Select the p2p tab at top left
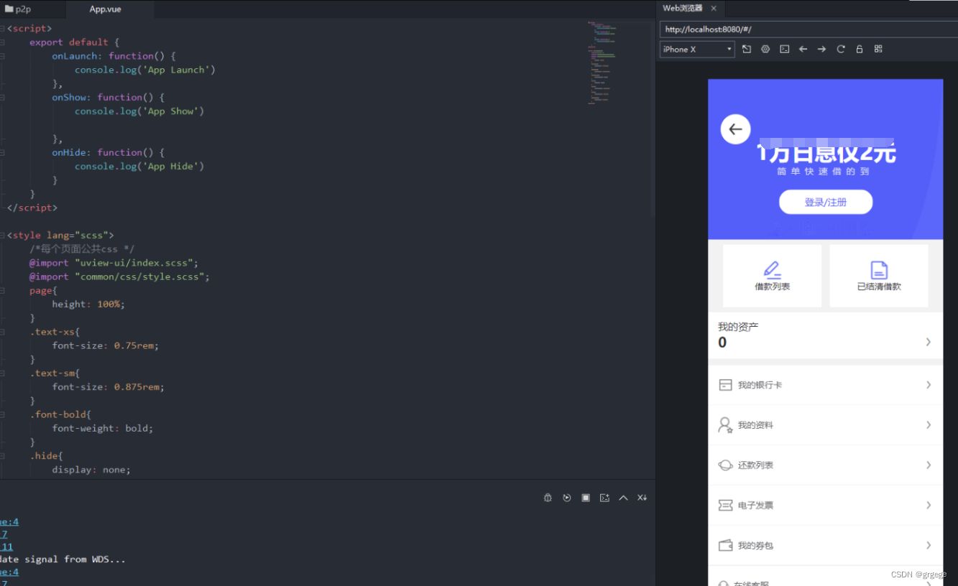This screenshot has width=958, height=586. 22,9
